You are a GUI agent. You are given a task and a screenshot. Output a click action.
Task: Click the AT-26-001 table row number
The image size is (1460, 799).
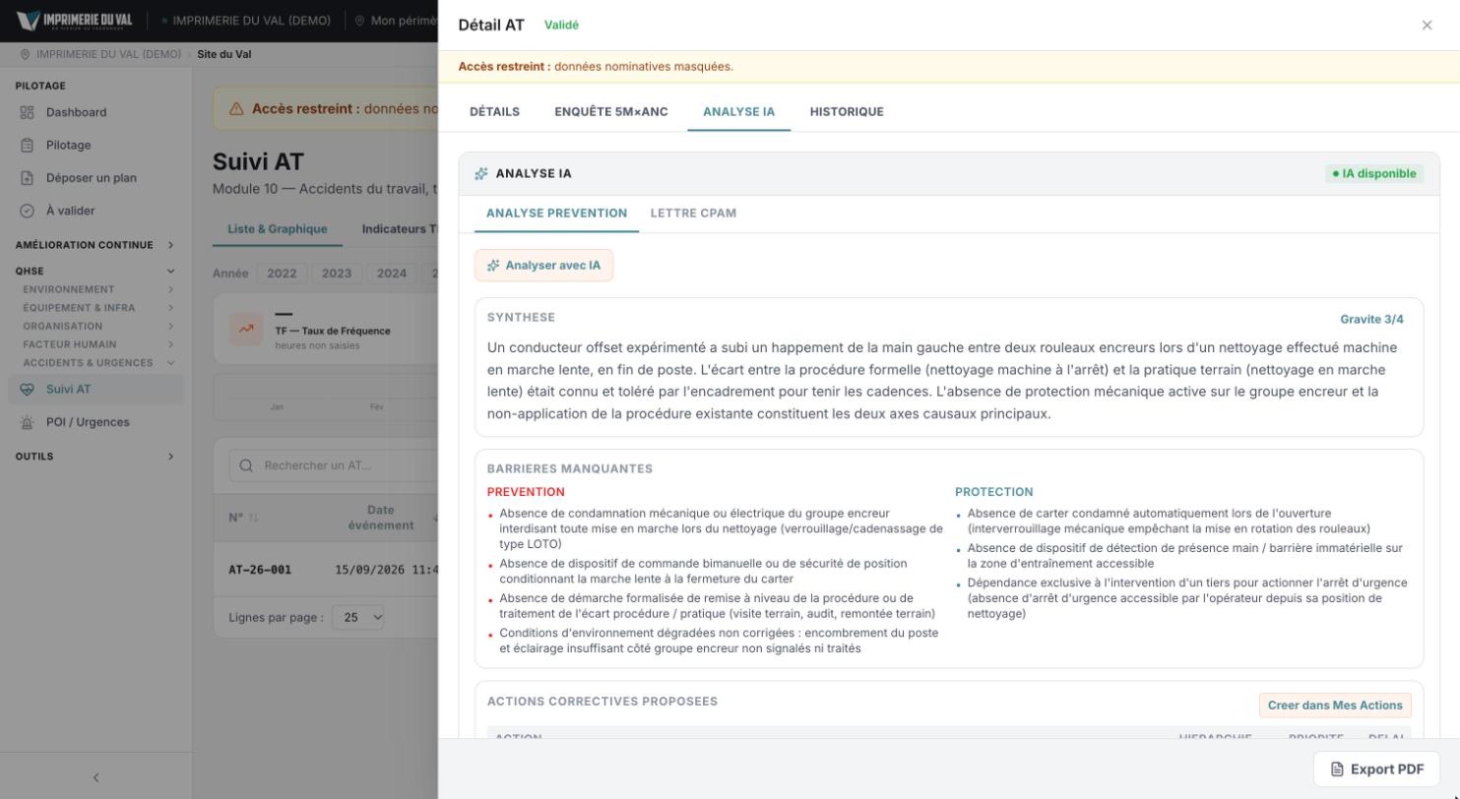(x=260, y=570)
